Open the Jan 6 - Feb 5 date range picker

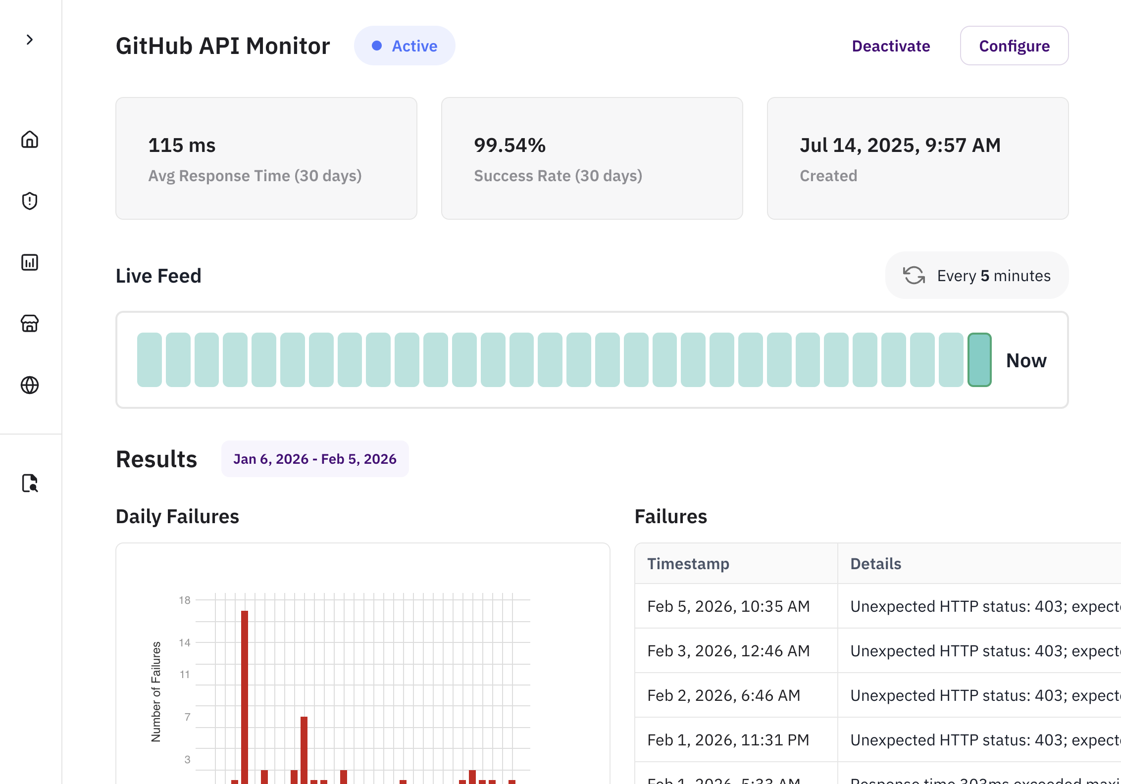(x=314, y=459)
